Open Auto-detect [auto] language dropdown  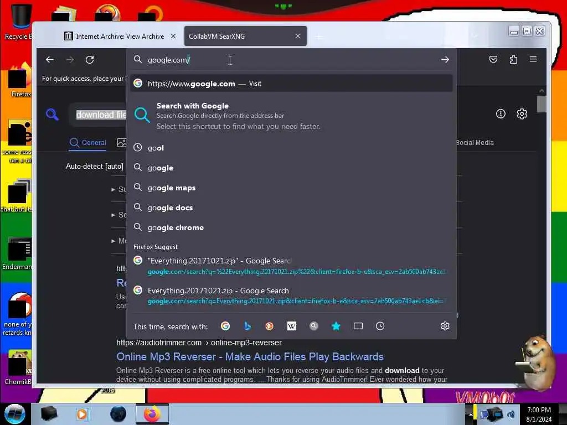94,166
